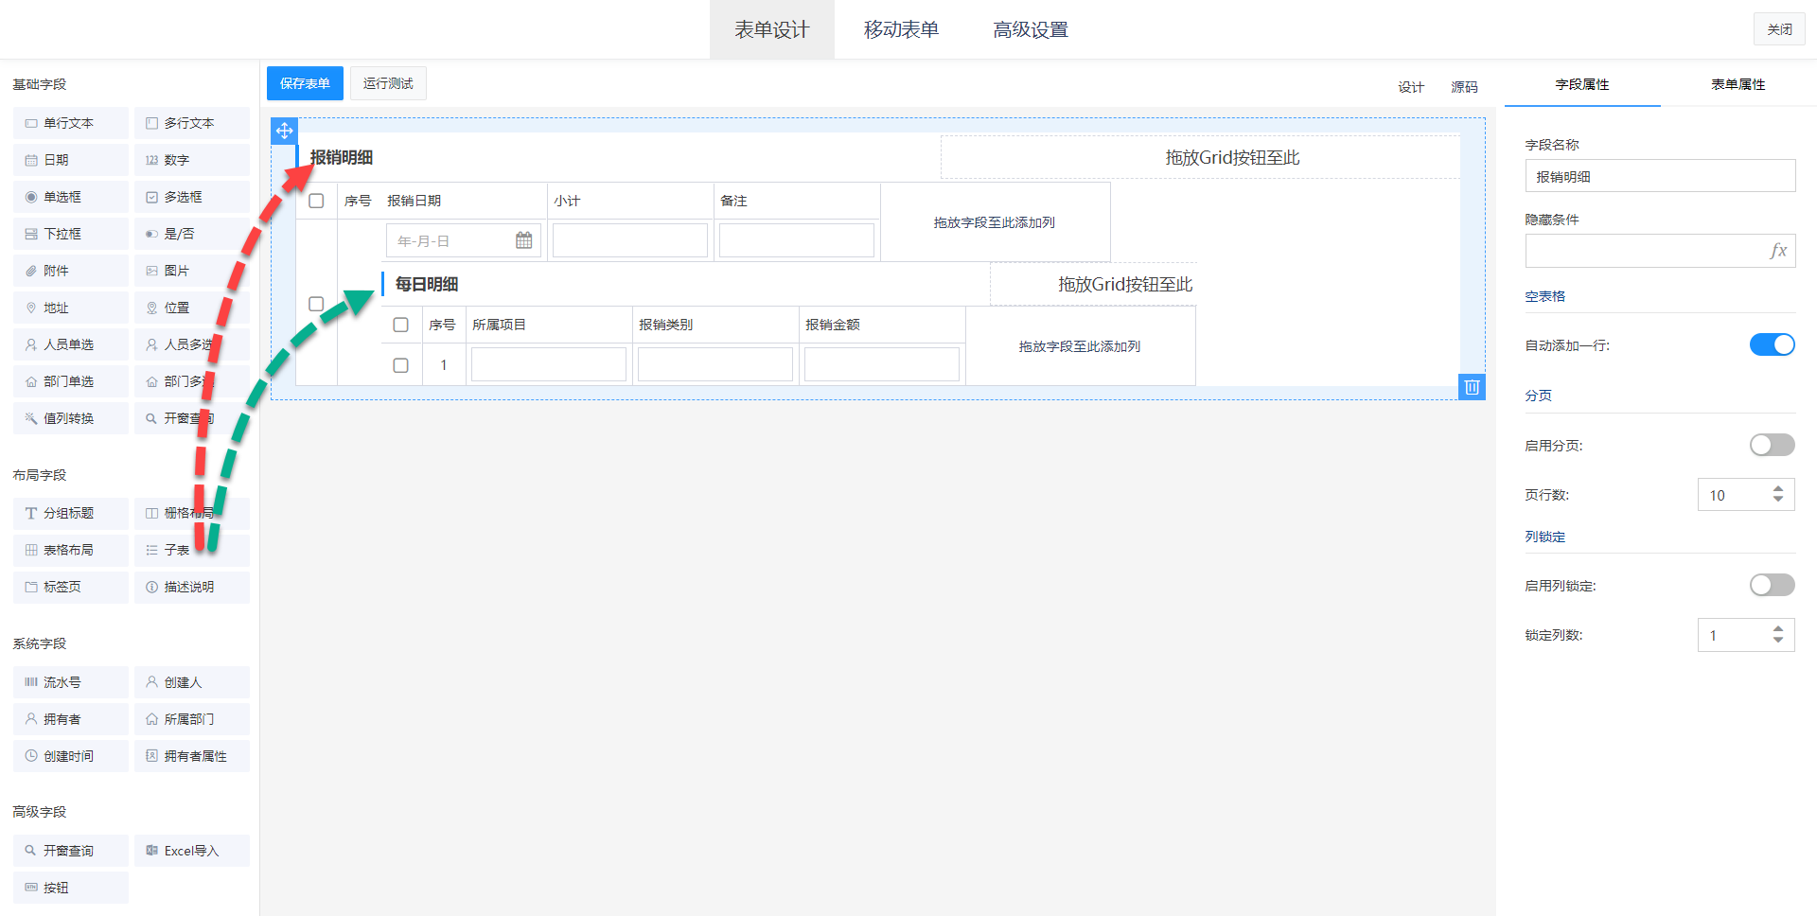The image size is (1817, 916).
Task: Click the 小计 column input cell
Action: pyautogui.click(x=630, y=240)
